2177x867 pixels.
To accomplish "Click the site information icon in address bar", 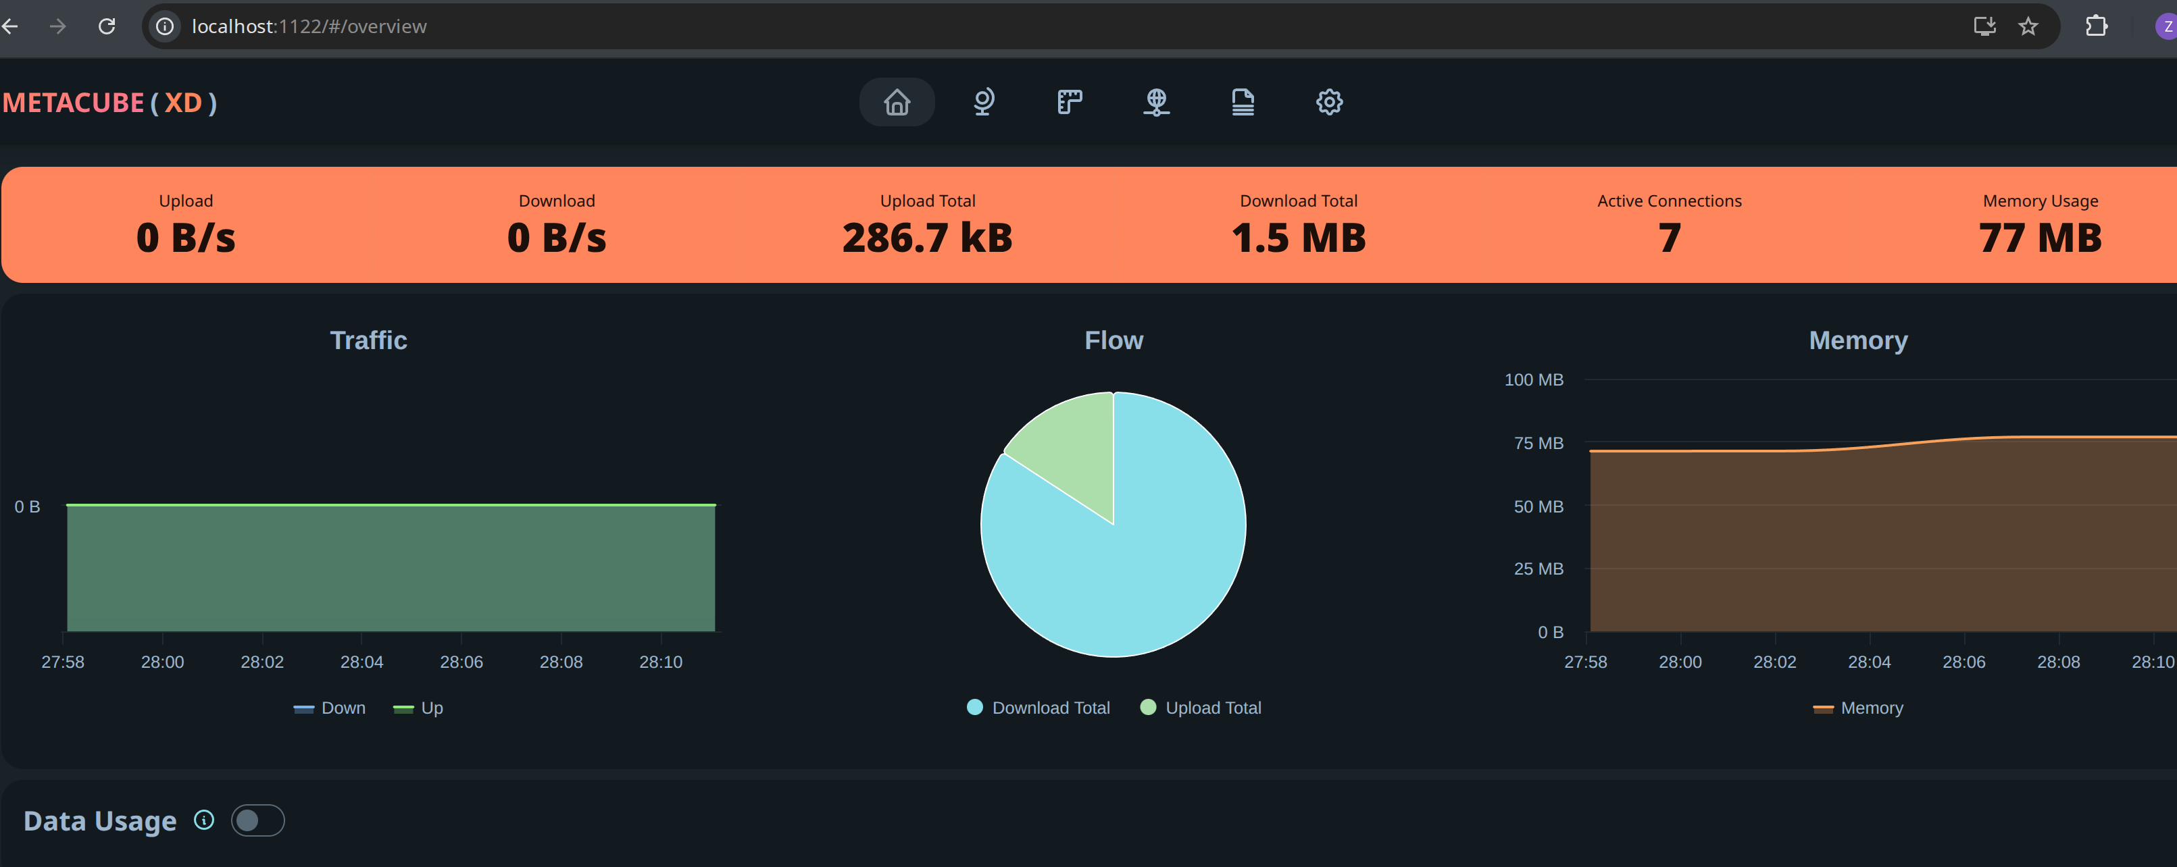I will [x=166, y=26].
